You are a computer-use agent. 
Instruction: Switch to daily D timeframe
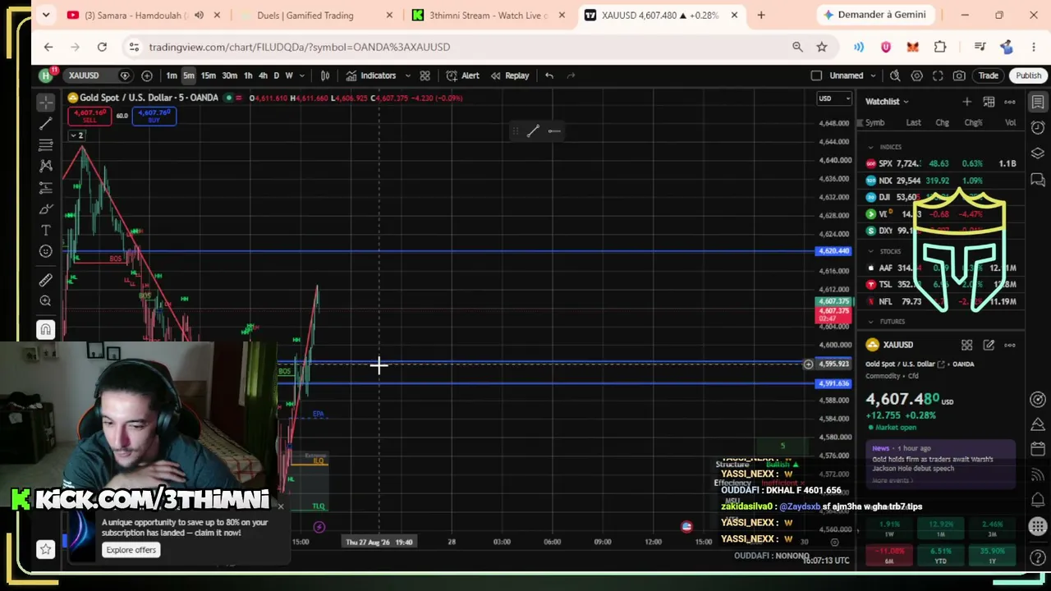pos(277,76)
